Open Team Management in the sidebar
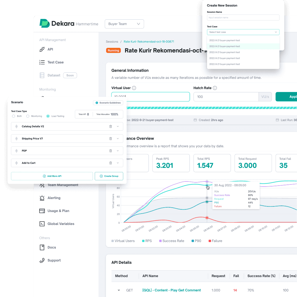 tap(62, 185)
